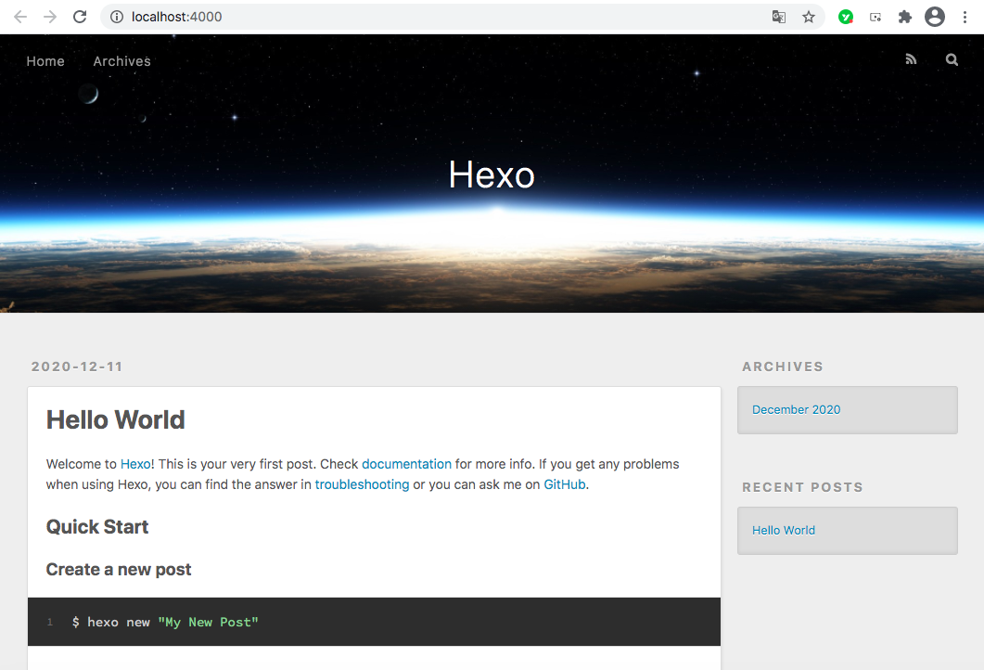Open the Home nav item
The image size is (984, 670).
coord(45,61)
